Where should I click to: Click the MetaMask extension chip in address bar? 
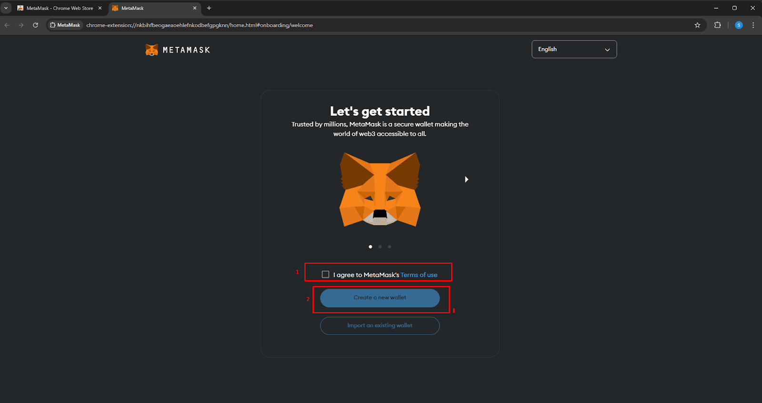pos(65,25)
